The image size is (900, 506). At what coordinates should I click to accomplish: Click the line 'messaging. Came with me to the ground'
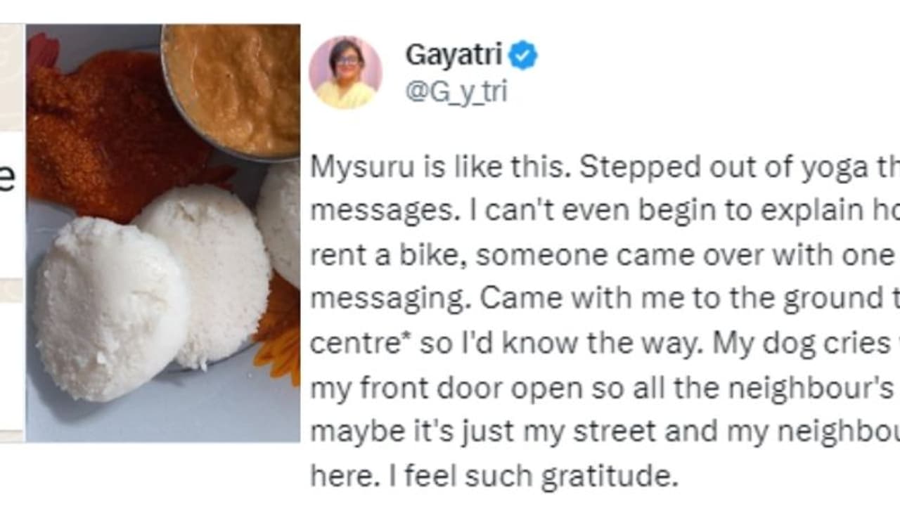click(x=605, y=299)
